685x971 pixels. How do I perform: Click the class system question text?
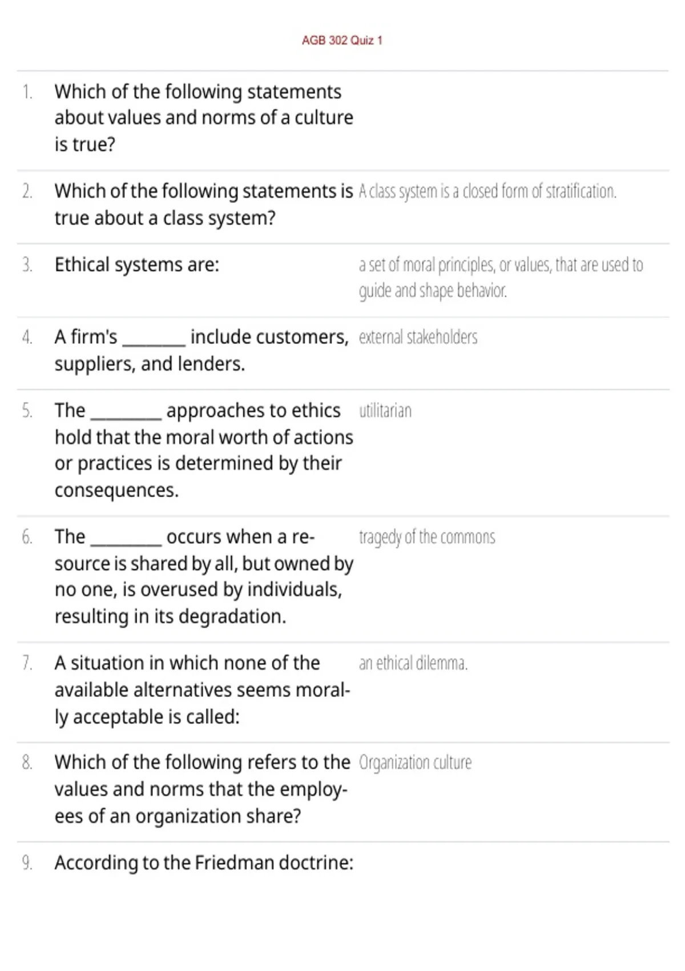204,204
